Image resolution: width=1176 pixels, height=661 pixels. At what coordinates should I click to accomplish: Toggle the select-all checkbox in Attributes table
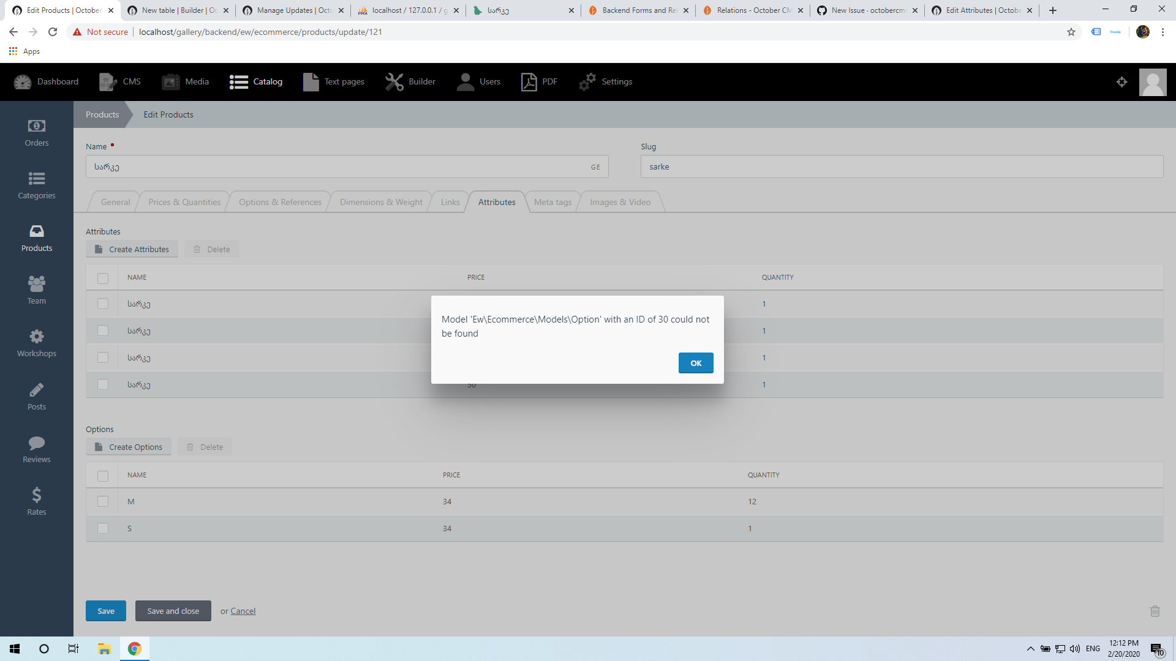[x=103, y=278]
